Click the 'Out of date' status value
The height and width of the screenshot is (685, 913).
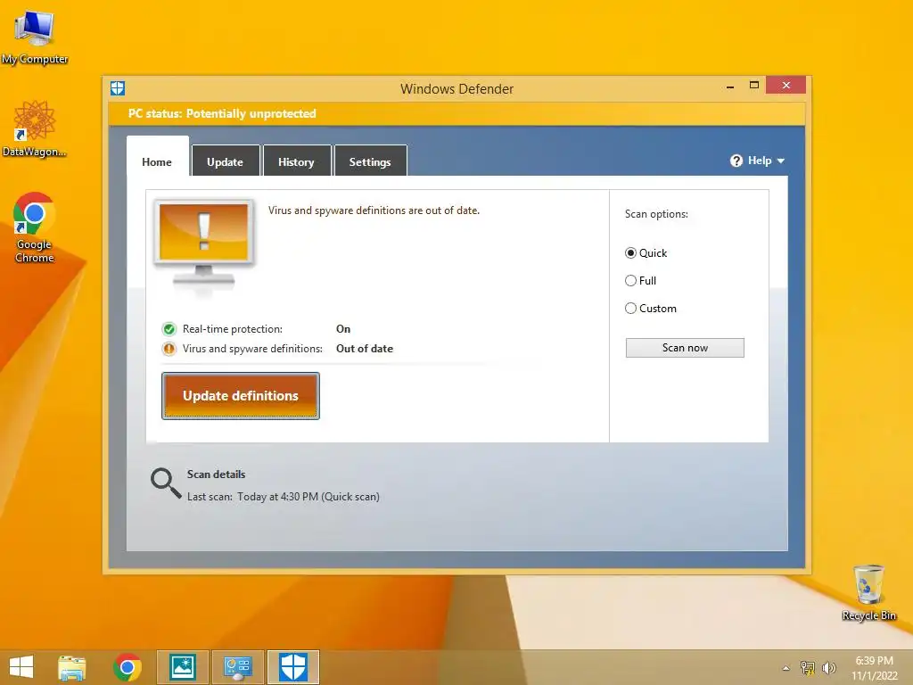tap(365, 349)
